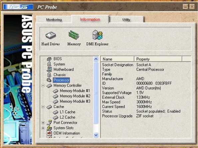Select L1 Cache entry

68,112
